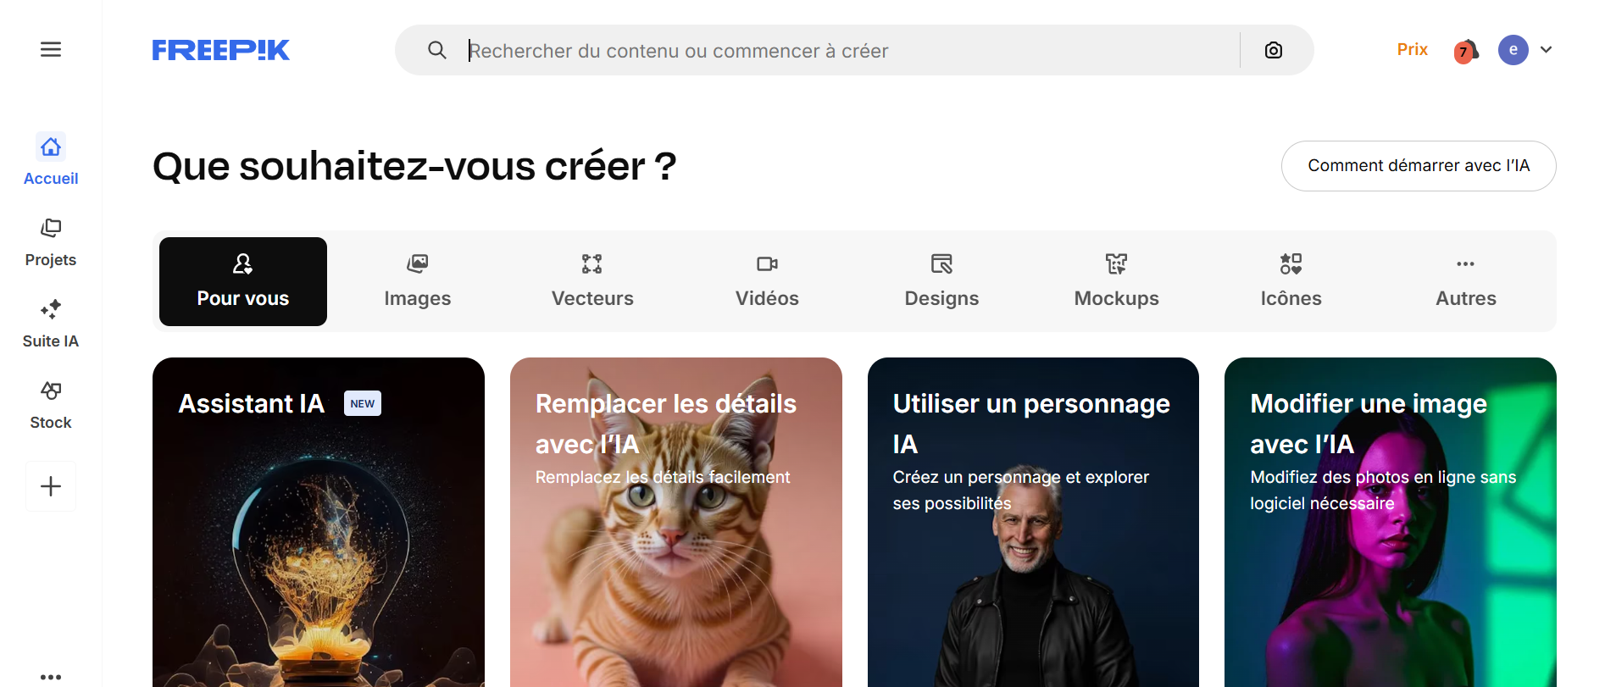Screen dimensions: 1605x687
Task: Select the Images tab
Action: click(x=418, y=281)
